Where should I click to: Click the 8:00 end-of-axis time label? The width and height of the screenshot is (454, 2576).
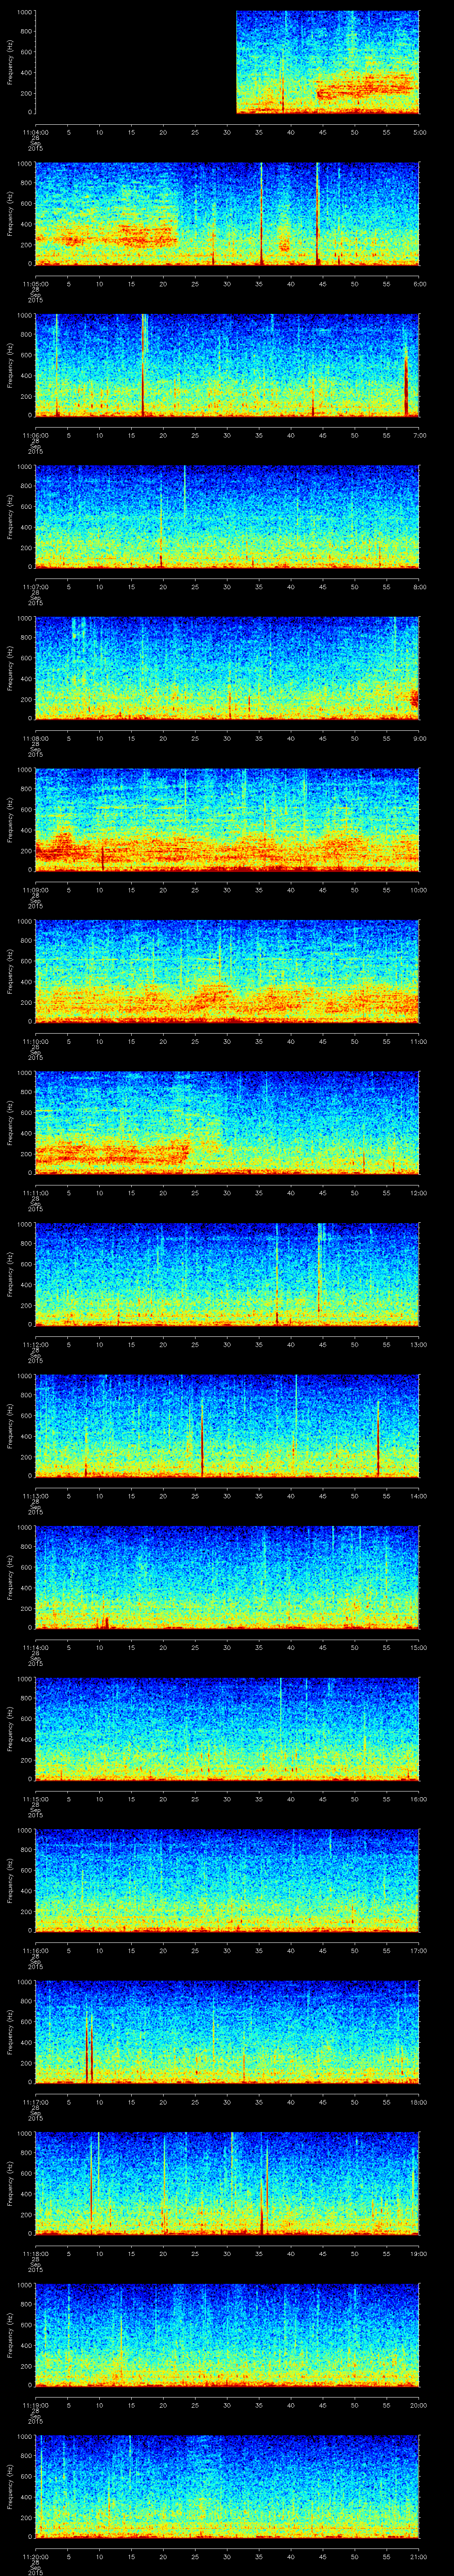point(419,587)
